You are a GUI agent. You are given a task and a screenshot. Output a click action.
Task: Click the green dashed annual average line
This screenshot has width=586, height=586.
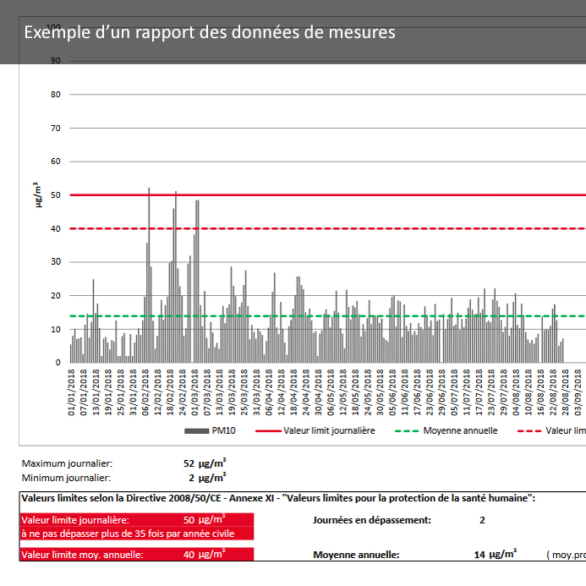[338, 315]
